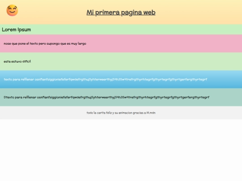Click the 'Dtexto para rellenar' line in the teal section

(107, 97)
